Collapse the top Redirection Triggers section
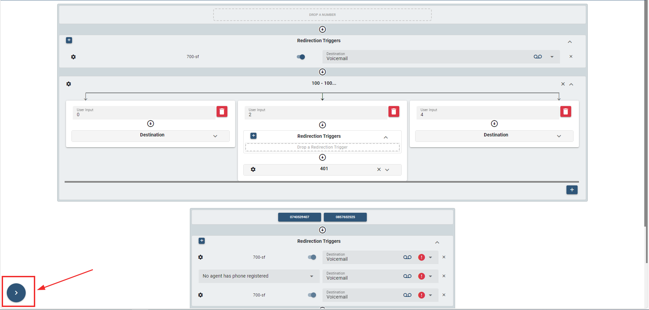649x310 pixels. pyautogui.click(x=570, y=42)
